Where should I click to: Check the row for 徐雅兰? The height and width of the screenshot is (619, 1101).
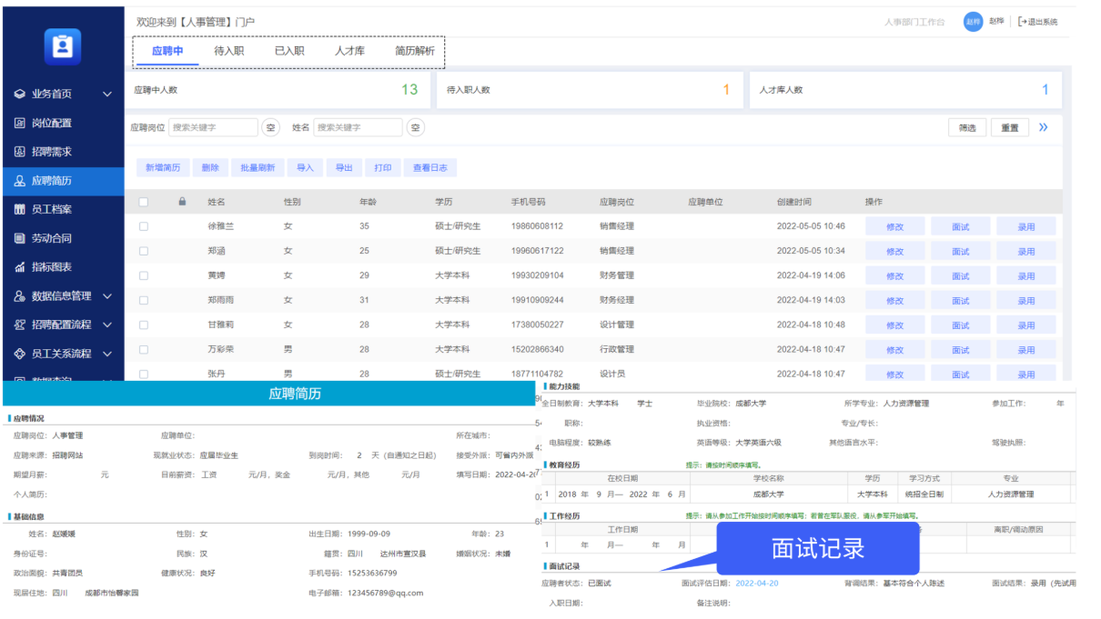[143, 226]
